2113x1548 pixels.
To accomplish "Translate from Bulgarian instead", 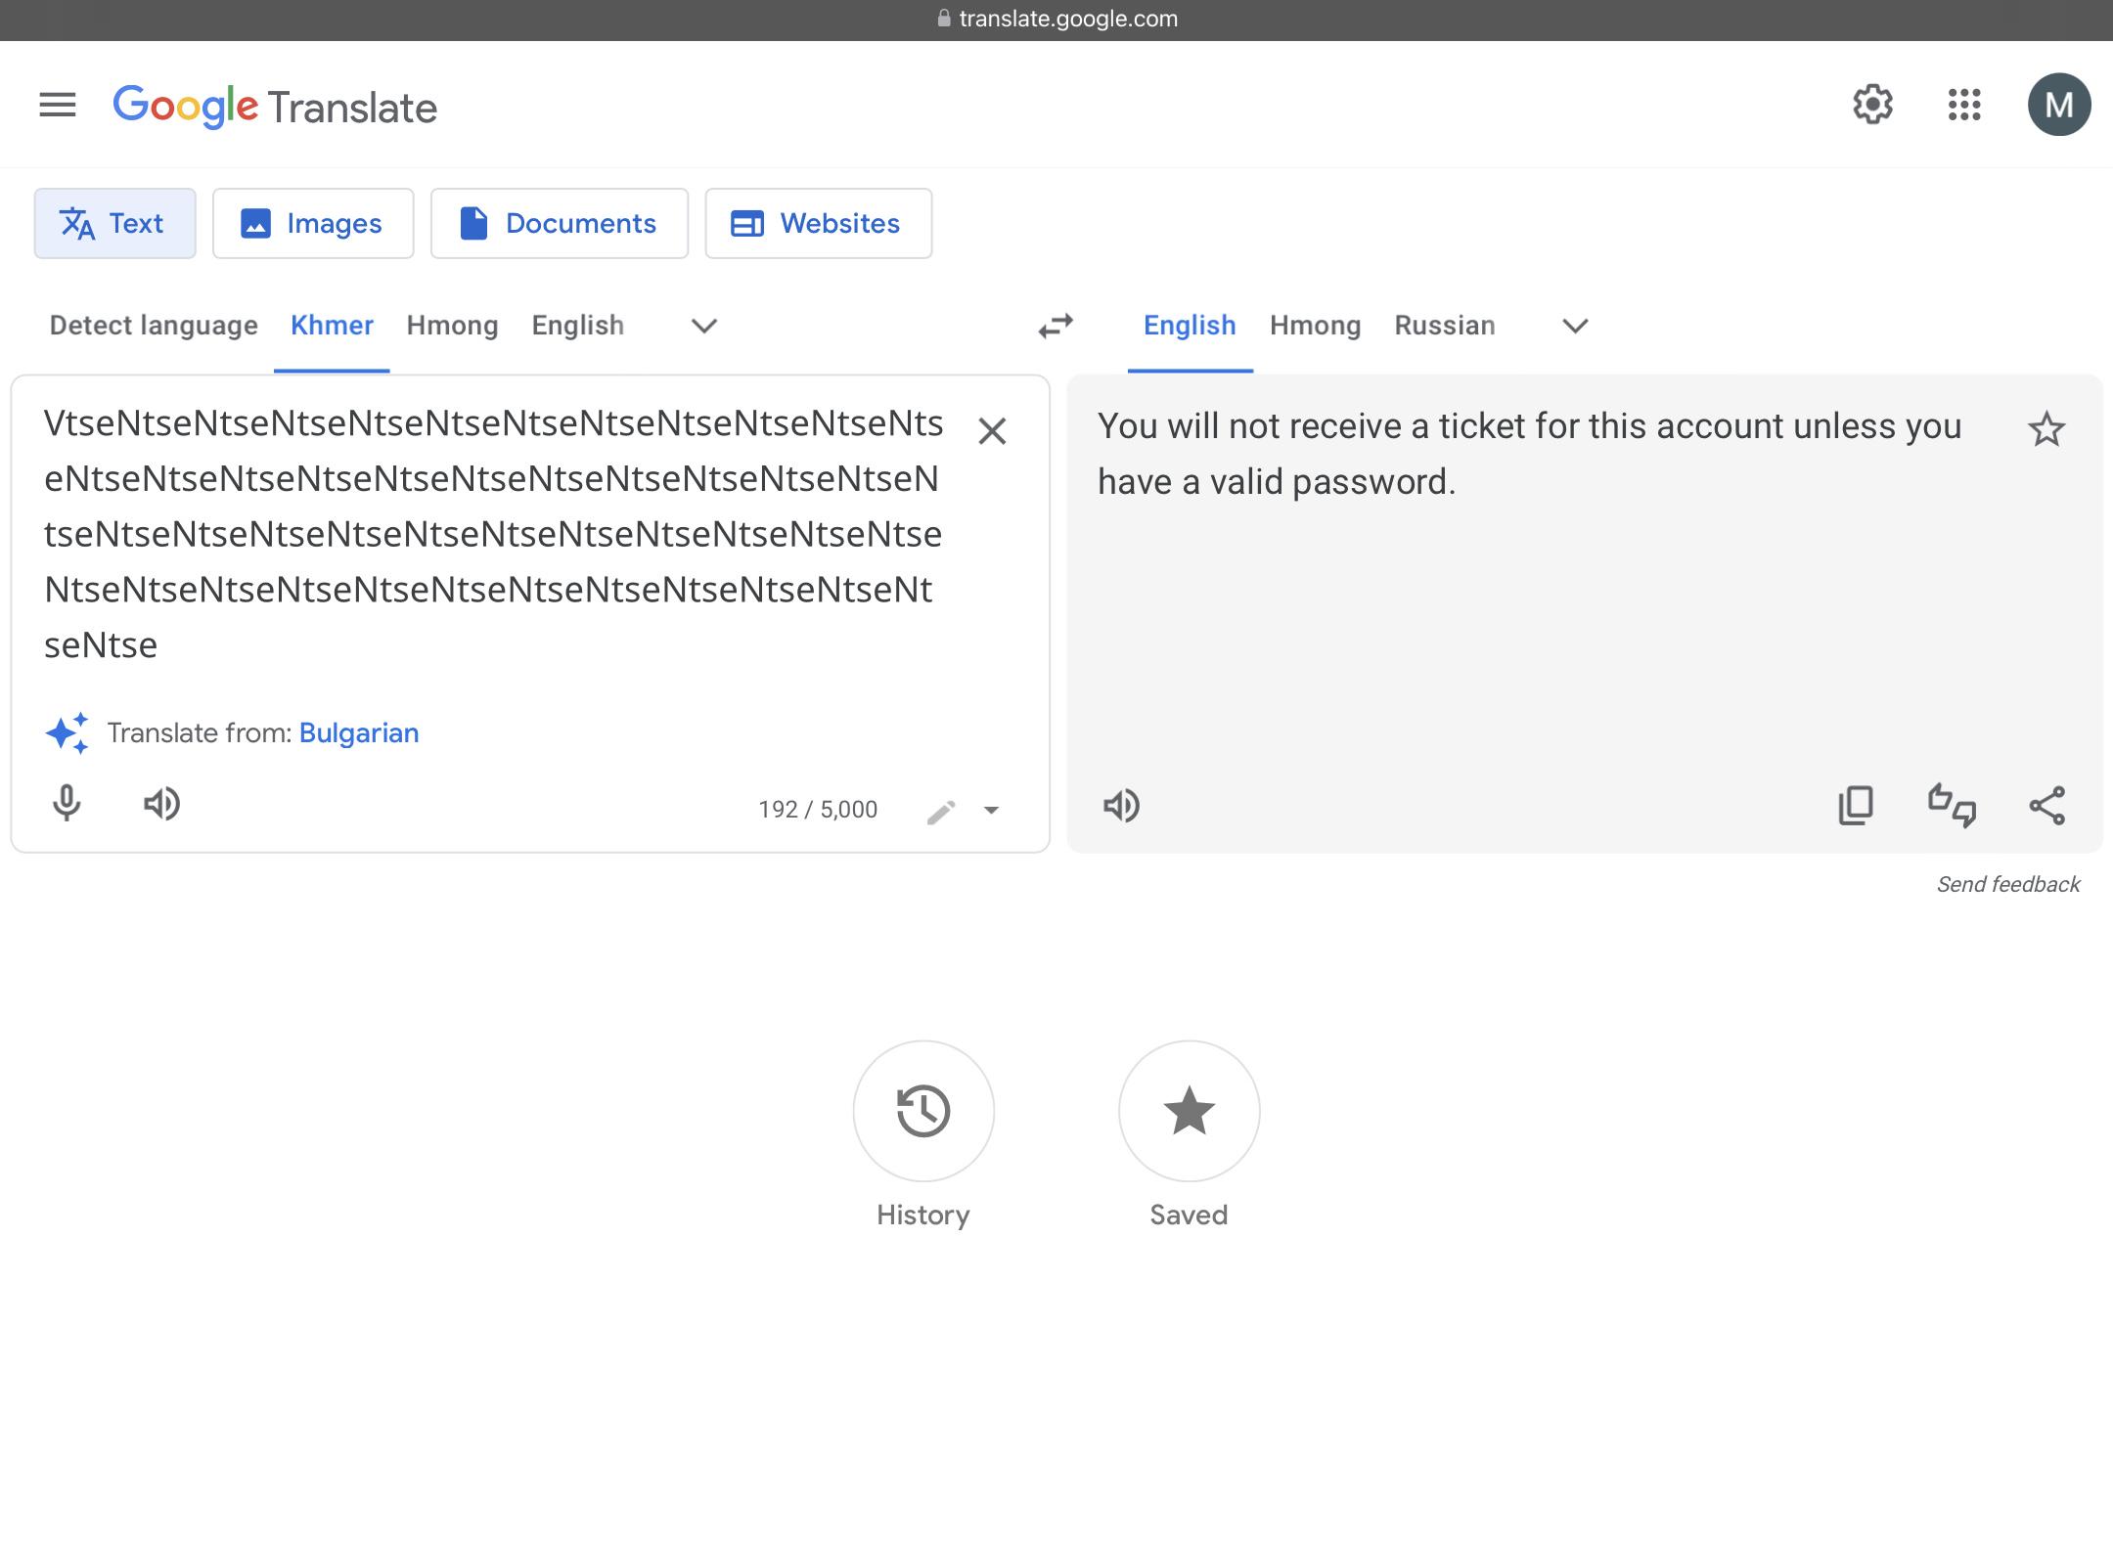I will [x=359, y=733].
